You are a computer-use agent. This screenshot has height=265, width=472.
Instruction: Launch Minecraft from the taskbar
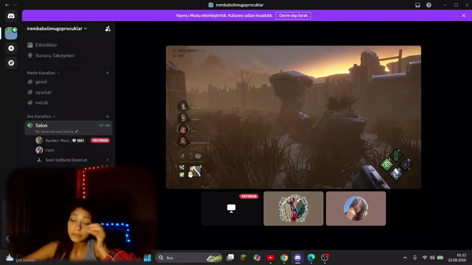pos(243,258)
